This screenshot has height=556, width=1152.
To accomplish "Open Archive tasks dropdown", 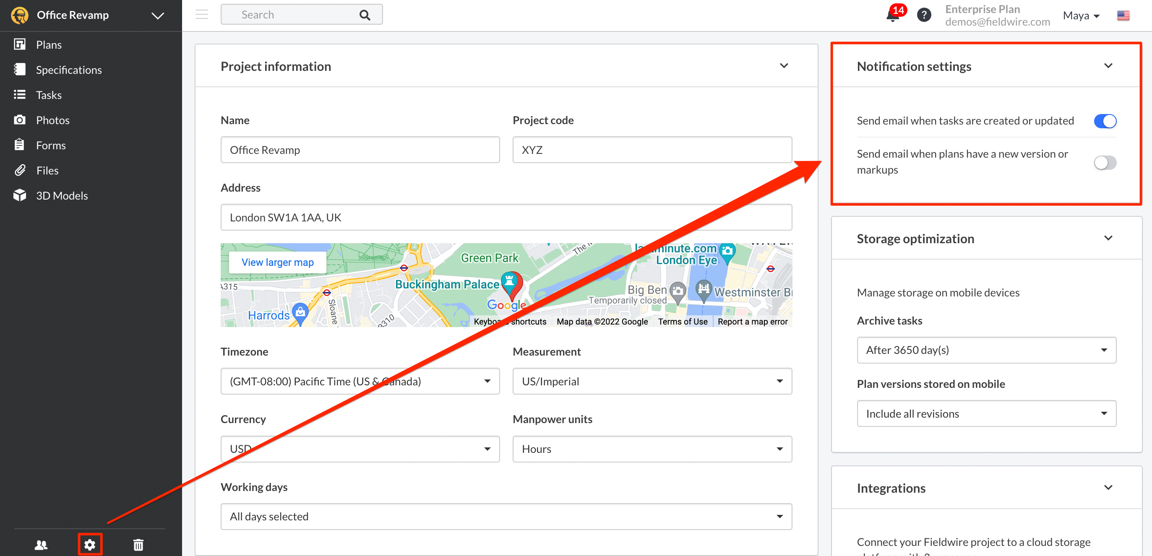I will (x=986, y=350).
